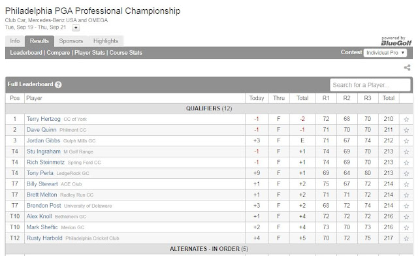Focus the Search for a Player field
The image size is (418, 256).
[370, 85]
